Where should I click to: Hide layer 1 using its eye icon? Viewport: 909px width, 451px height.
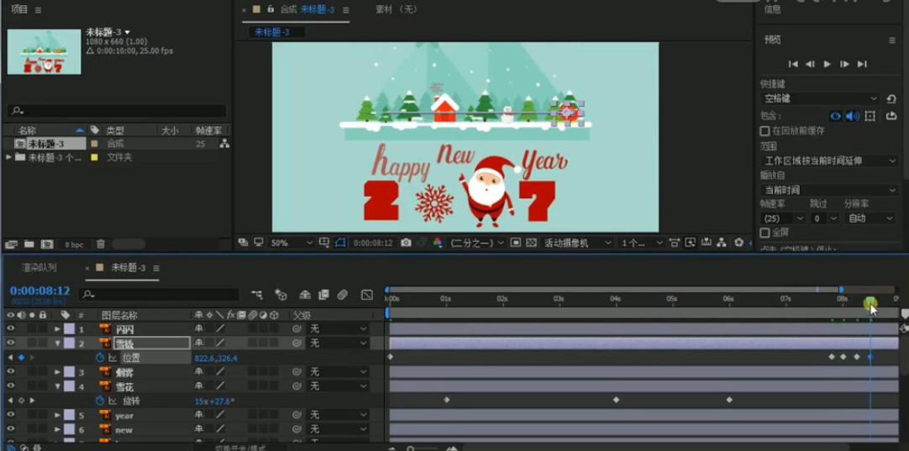[11, 329]
